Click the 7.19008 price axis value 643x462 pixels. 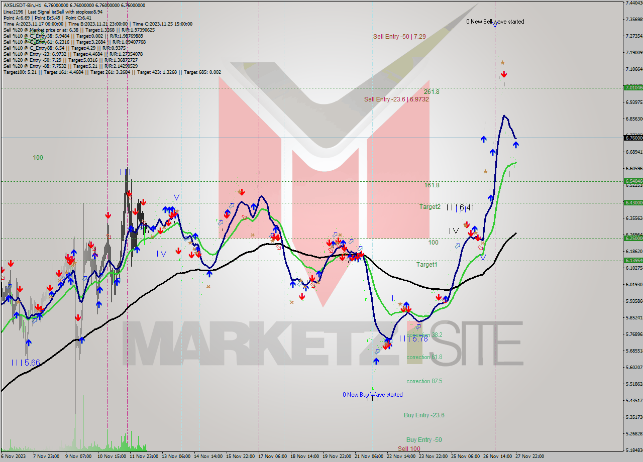(634, 52)
